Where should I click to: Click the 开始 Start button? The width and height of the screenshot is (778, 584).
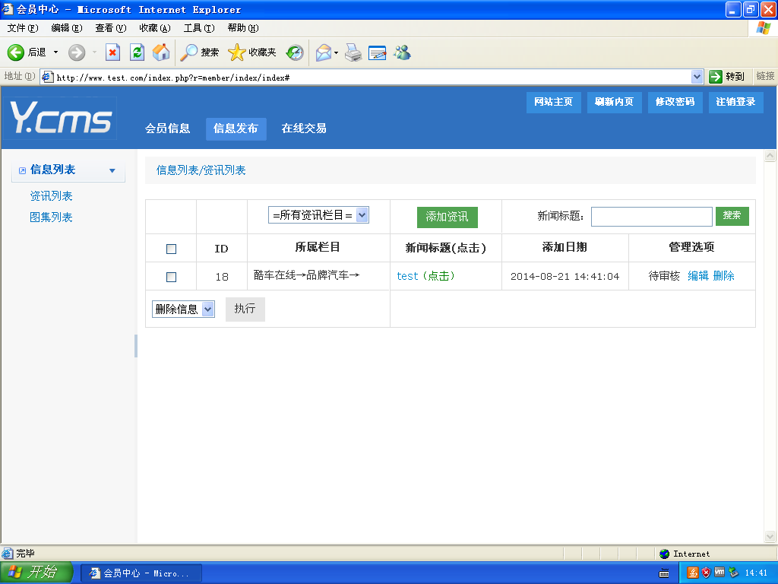click(x=36, y=573)
